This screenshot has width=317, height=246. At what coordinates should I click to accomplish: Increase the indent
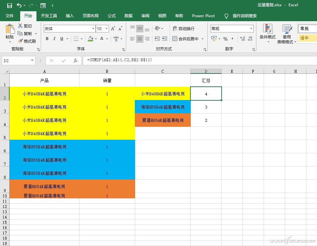point(165,39)
